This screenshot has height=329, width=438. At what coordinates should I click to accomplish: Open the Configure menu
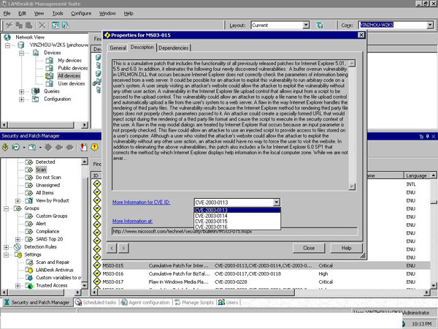coord(81,13)
